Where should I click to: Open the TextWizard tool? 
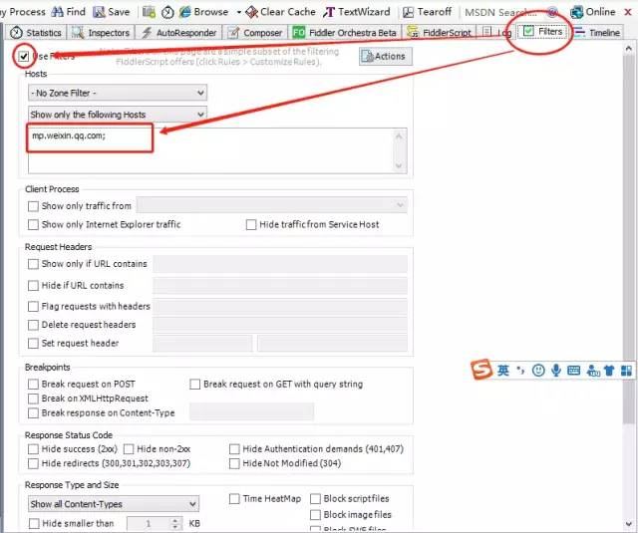(357, 12)
